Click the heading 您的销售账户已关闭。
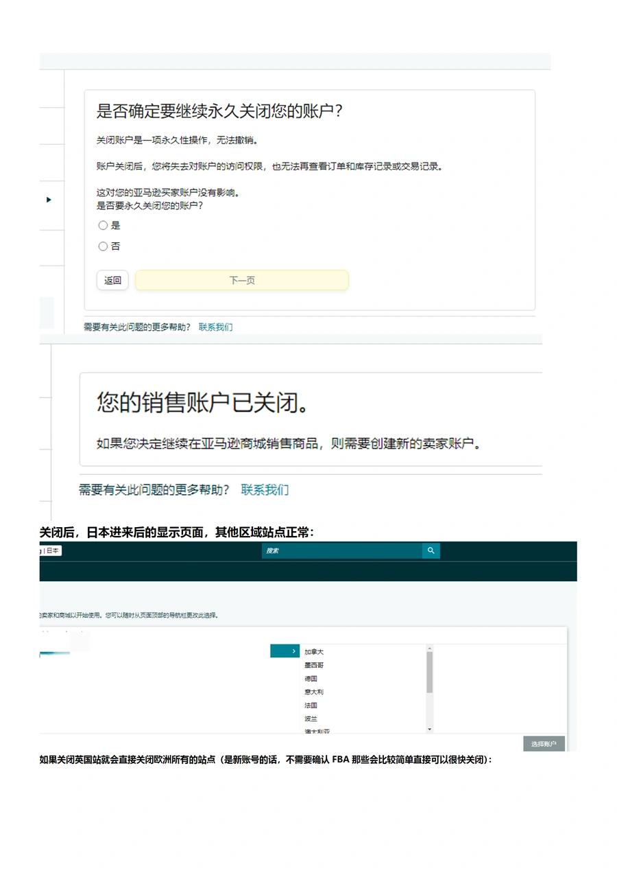 coord(202,404)
